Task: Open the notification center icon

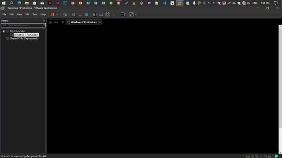Action: [275, 3]
